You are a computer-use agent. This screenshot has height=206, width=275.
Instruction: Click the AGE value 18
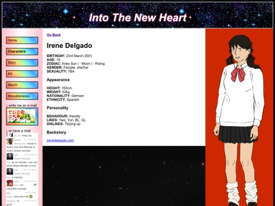[58, 60]
